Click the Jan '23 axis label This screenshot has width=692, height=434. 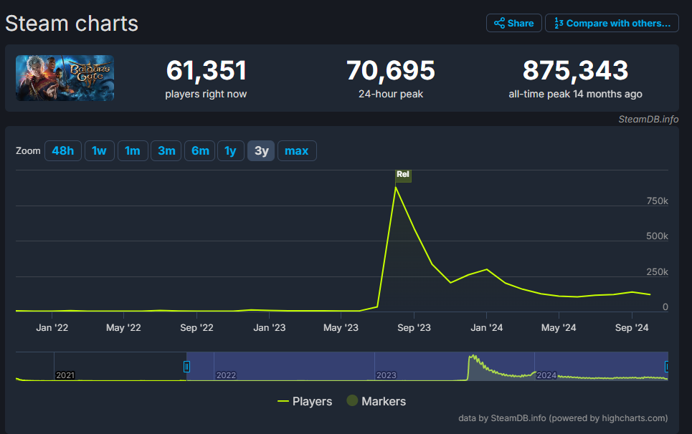[x=269, y=328]
